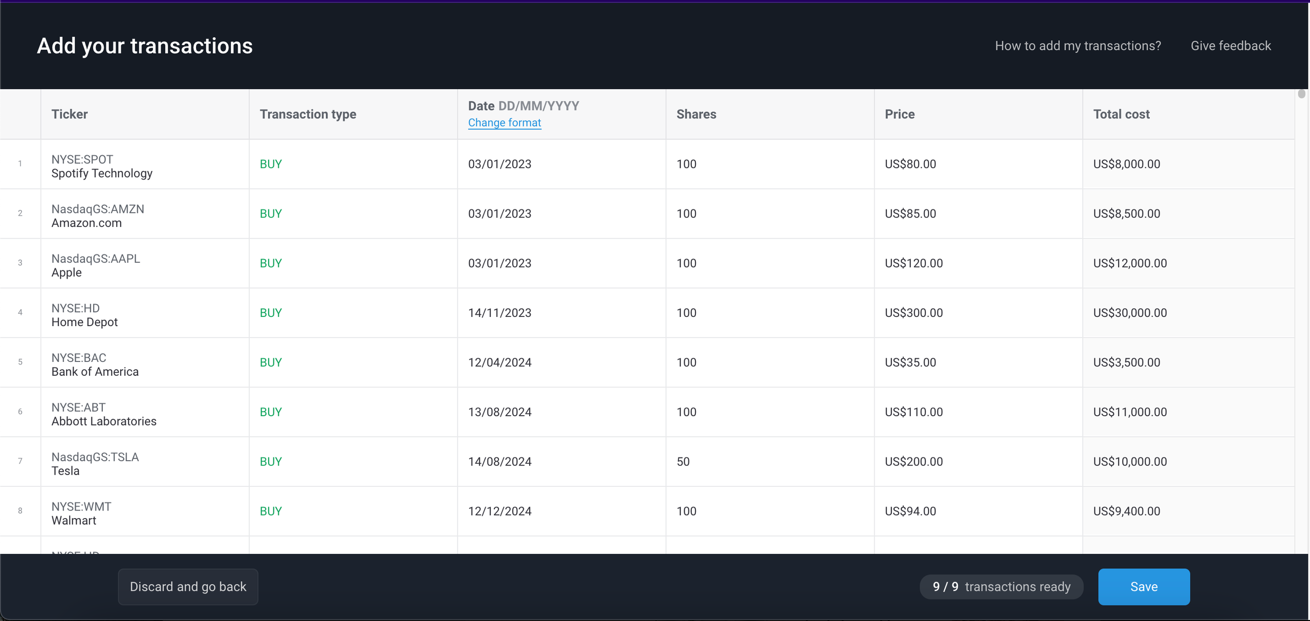Click BUY transaction type in Apple row
1310x621 pixels.
point(353,264)
